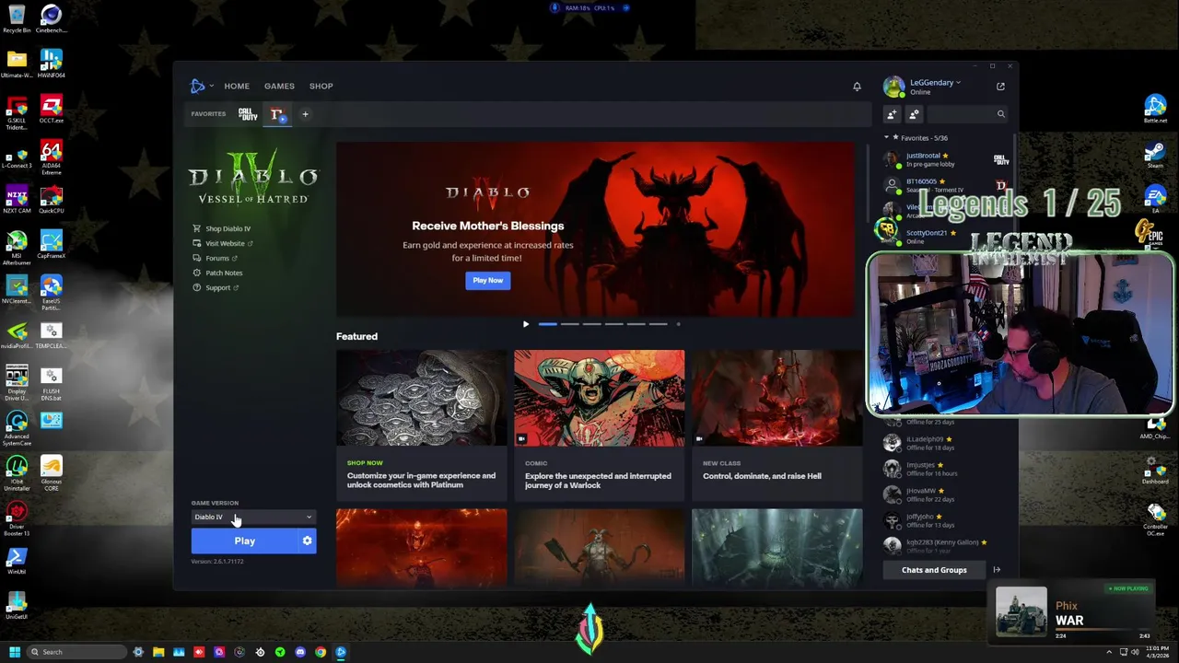Show hidden system tray icons
1179x663 pixels.
coord(1109,652)
